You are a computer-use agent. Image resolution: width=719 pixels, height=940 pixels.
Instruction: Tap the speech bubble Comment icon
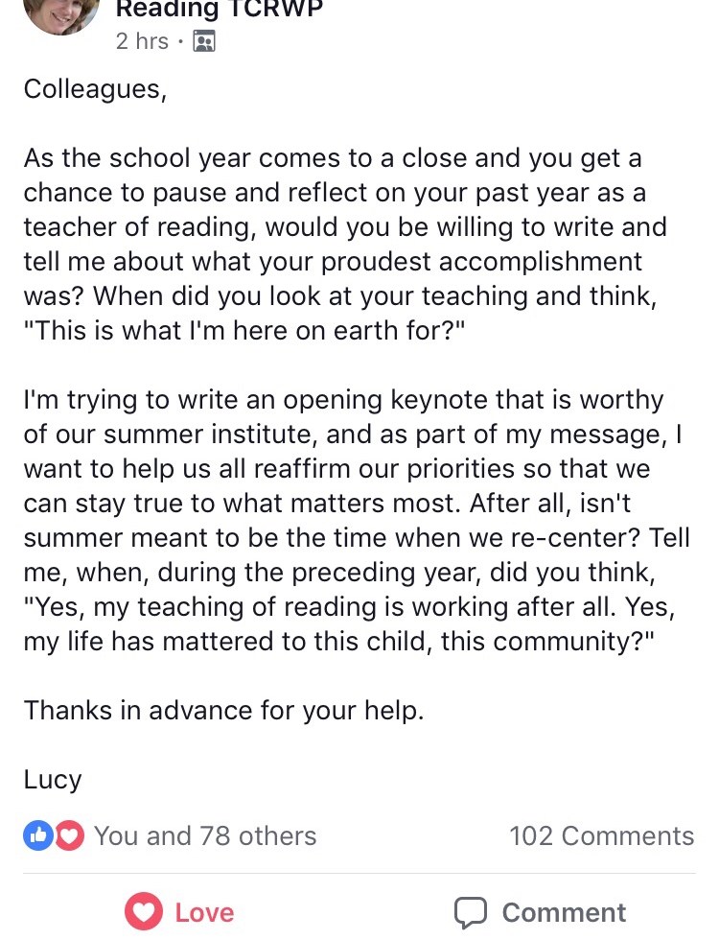(472, 911)
